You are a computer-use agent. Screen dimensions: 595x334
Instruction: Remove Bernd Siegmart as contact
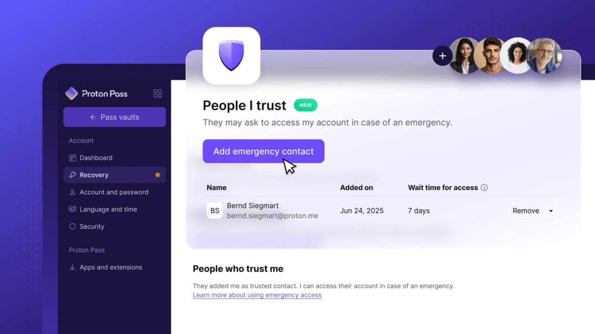click(x=526, y=211)
